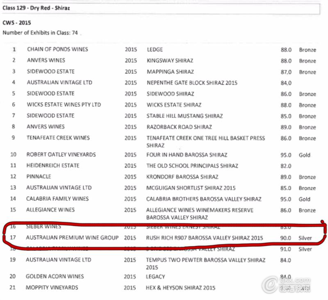Click Bronze award for Razorback Road Shiraz
328x300 pixels.
click(x=307, y=127)
